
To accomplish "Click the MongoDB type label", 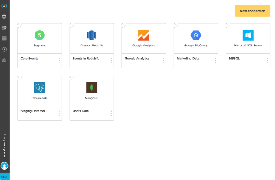I will pos(91,98).
